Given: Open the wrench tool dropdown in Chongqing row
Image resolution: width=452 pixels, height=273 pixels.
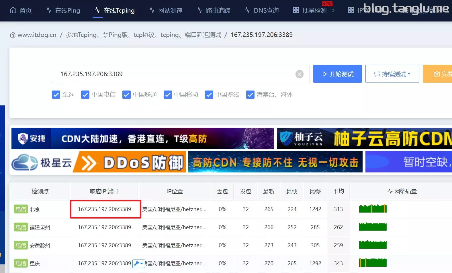Looking at the screenshot, I should pyautogui.click(x=139, y=263).
